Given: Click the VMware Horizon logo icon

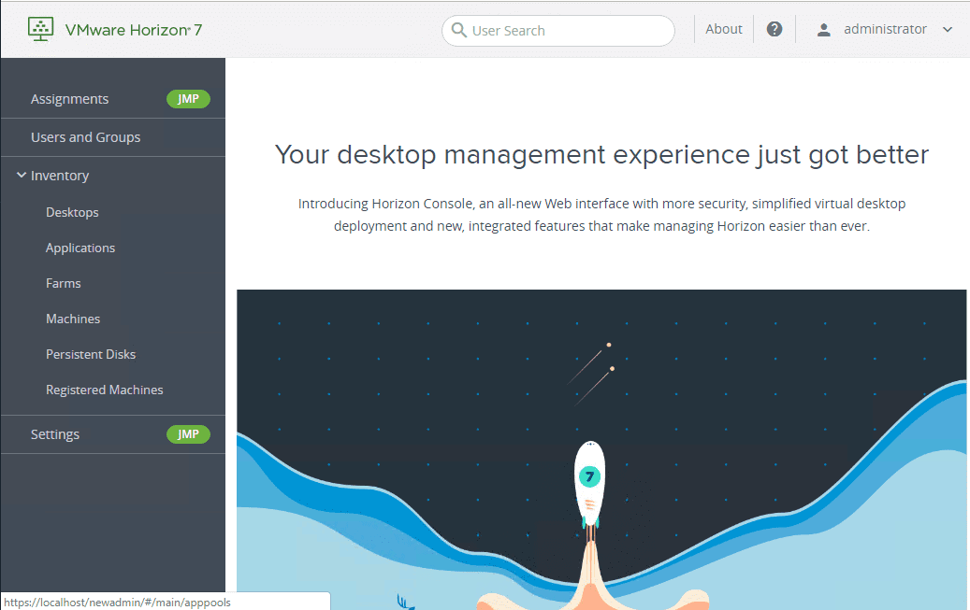Looking at the screenshot, I should tap(40, 28).
